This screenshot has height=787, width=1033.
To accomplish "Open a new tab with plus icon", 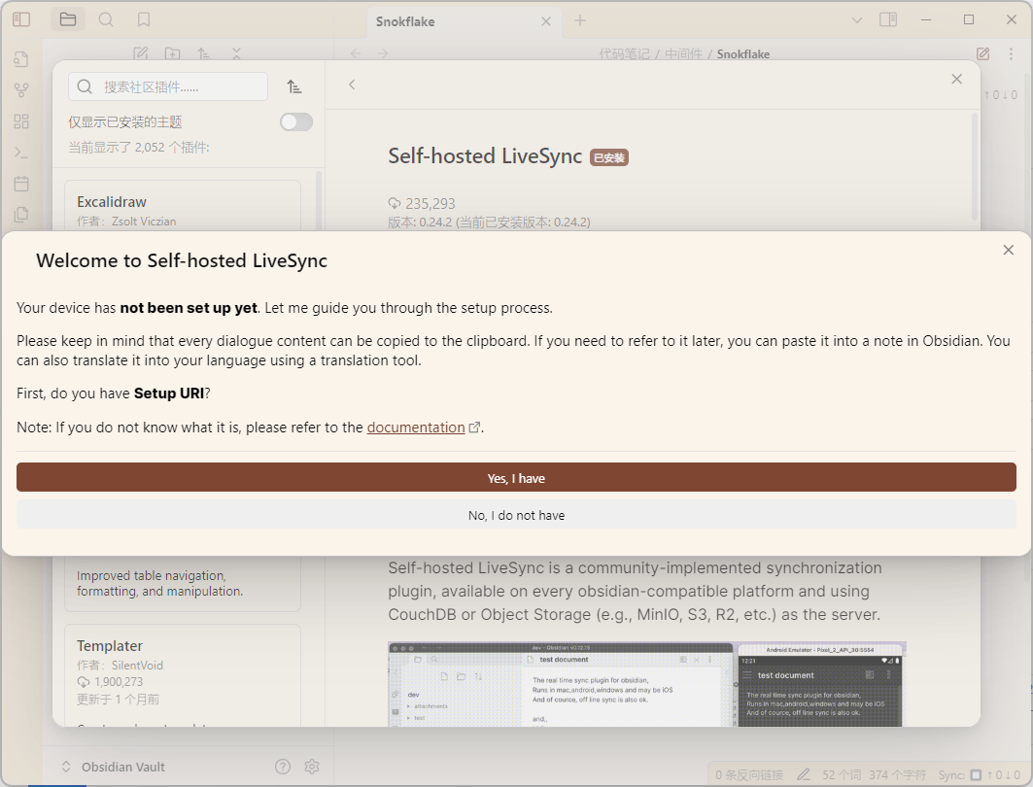I will (x=580, y=20).
